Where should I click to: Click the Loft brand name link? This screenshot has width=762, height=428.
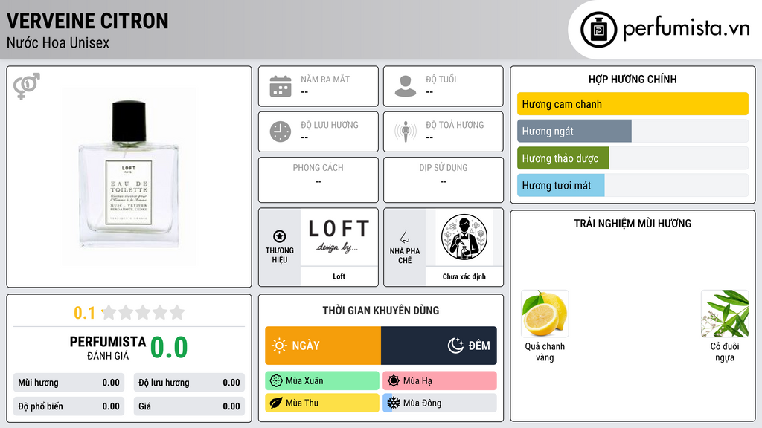point(339,276)
